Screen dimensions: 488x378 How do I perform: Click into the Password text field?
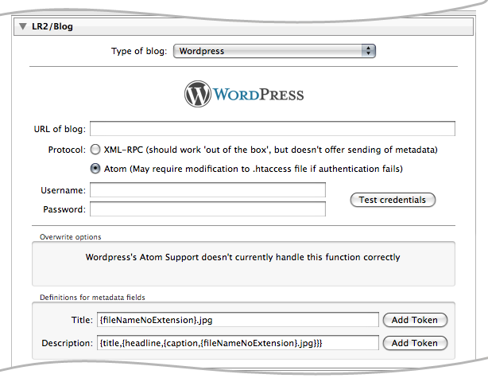(207, 209)
